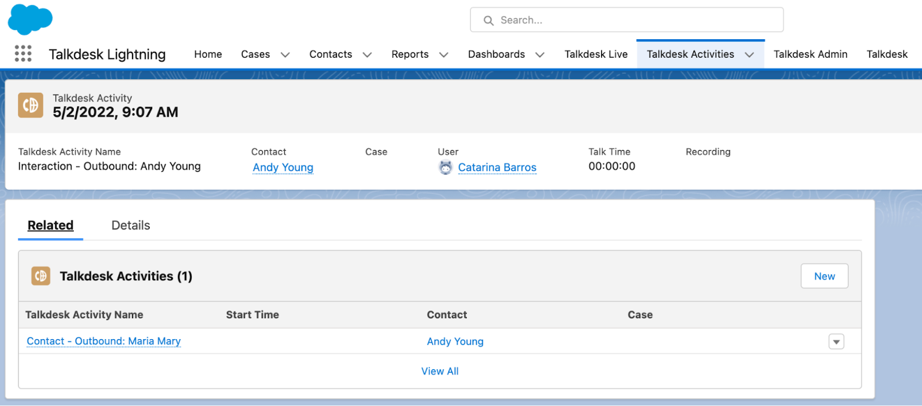Click the Talkdesk Activities related list icon

40,276
